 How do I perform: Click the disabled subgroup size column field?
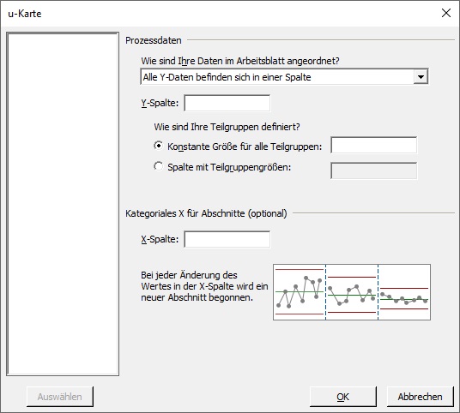pos(374,171)
